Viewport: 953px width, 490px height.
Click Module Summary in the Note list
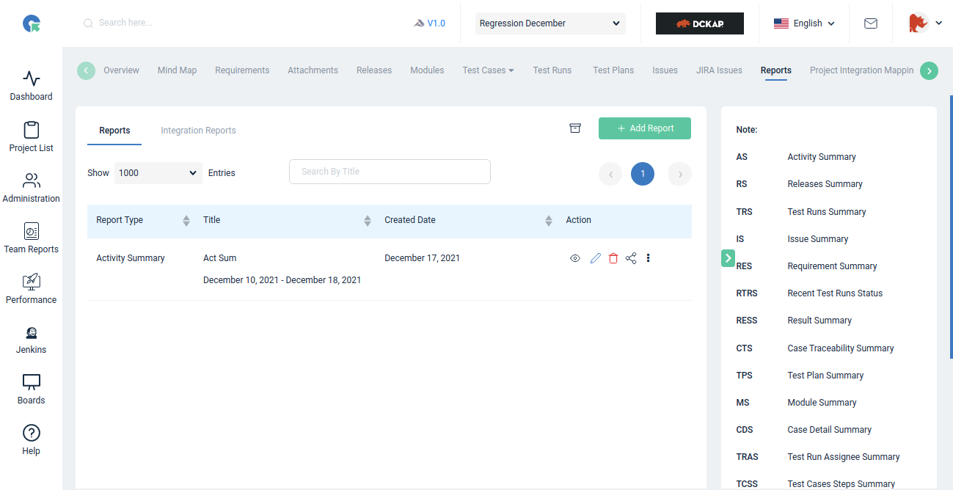click(822, 403)
